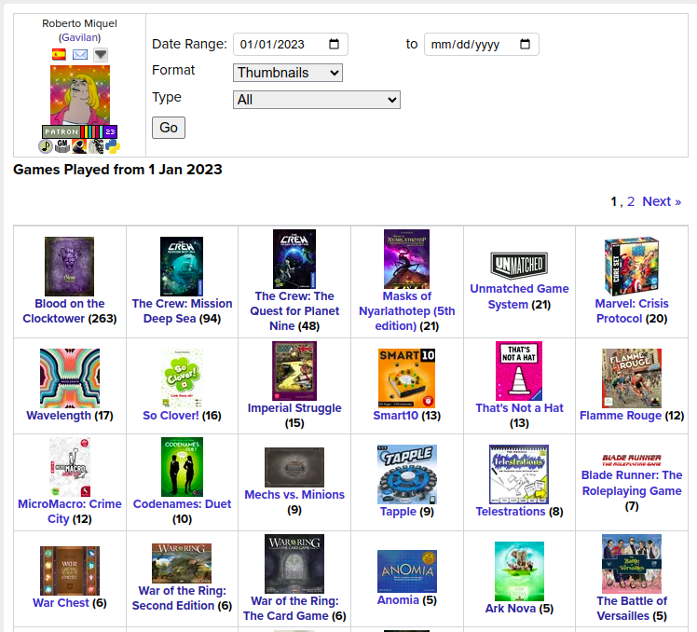Open calendar picker for start date

[x=334, y=44]
